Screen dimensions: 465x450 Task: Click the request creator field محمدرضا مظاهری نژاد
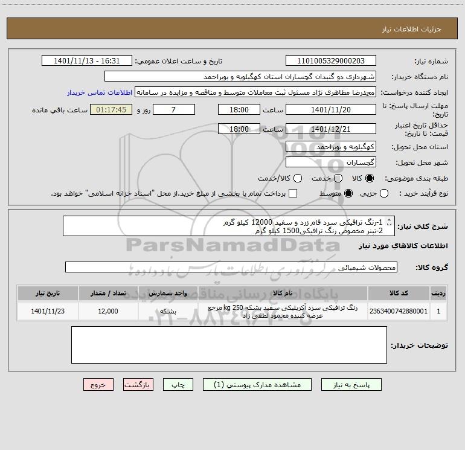point(255,92)
